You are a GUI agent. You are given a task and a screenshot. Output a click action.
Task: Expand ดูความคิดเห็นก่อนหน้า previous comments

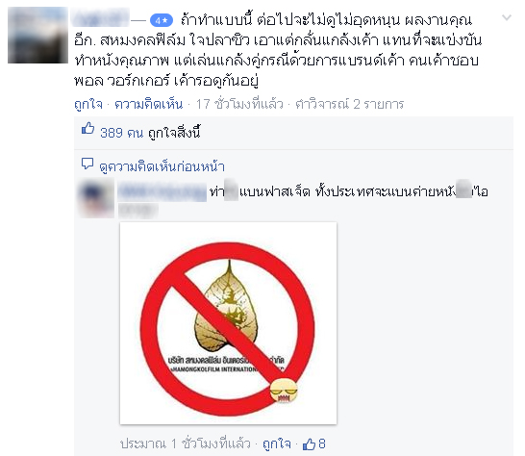[x=162, y=166]
